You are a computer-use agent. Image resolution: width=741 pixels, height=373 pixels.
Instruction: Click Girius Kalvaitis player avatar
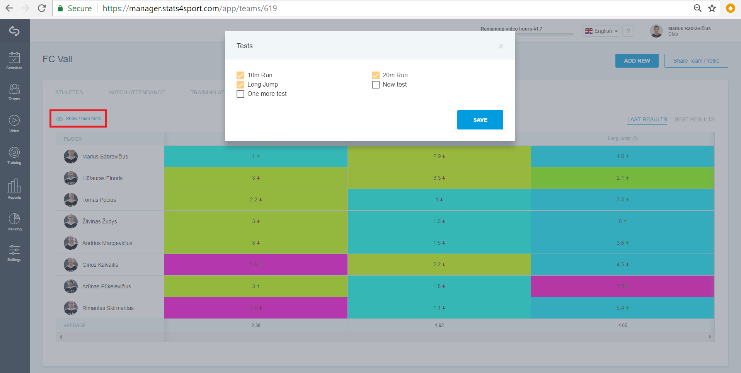(71, 265)
